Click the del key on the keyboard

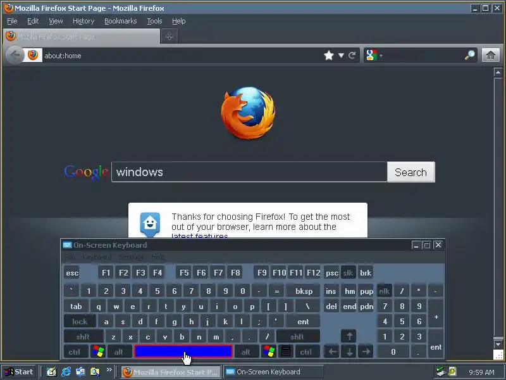coord(331,306)
